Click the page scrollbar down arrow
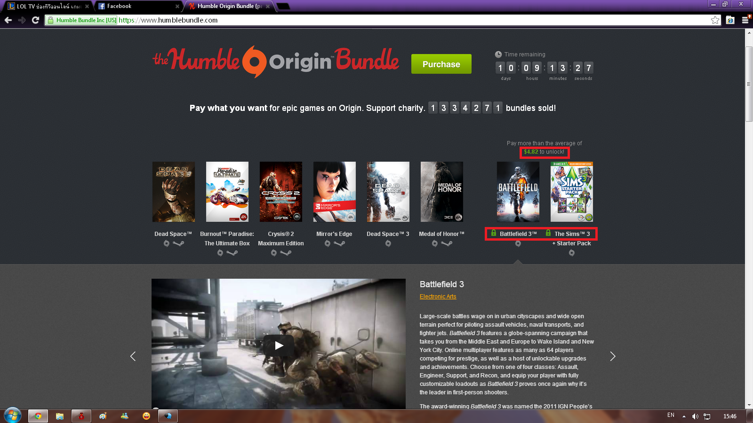 click(x=749, y=405)
